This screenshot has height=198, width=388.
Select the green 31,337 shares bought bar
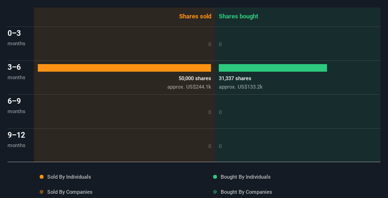[273, 68]
